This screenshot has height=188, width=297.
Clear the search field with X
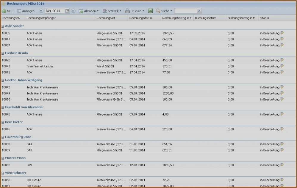tap(199, 11)
